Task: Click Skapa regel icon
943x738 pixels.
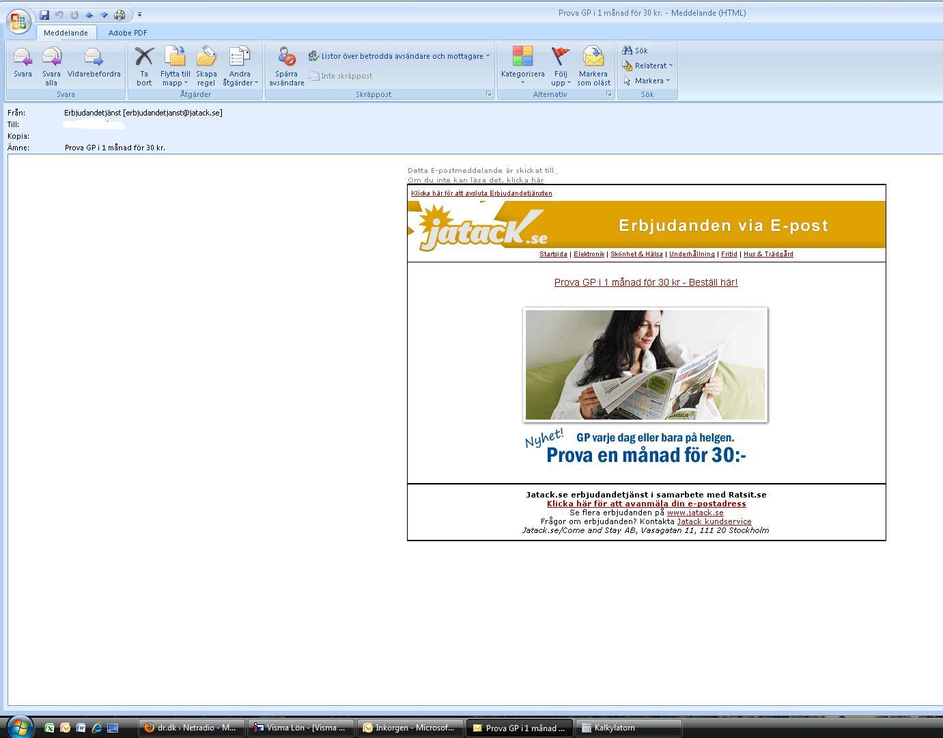Action: coord(206,66)
